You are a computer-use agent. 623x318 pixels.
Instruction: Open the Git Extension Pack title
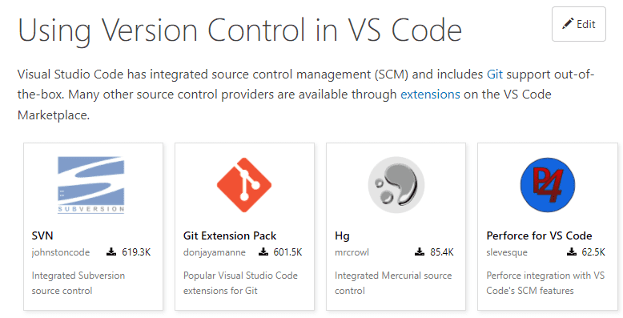pos(230,235)
